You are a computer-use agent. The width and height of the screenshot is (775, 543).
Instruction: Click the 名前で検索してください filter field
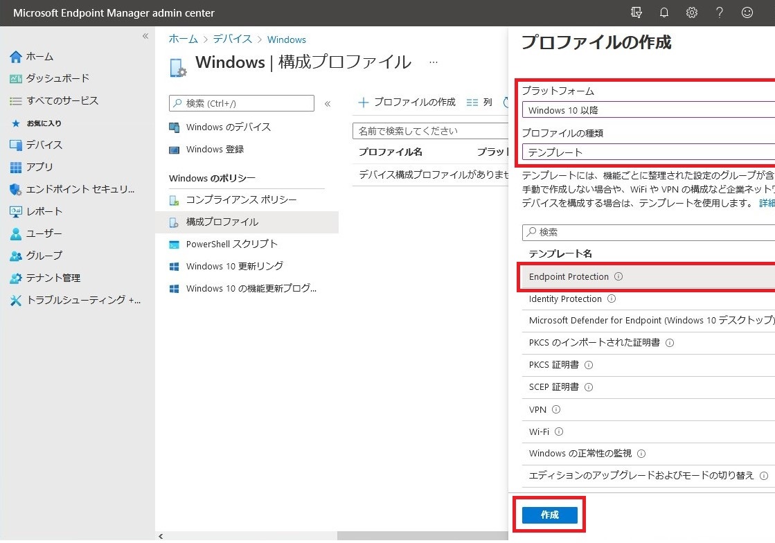click(431, 131)
